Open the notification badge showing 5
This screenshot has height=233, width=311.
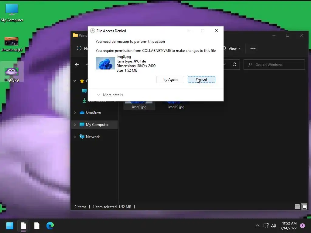click(x=302, y=226)
